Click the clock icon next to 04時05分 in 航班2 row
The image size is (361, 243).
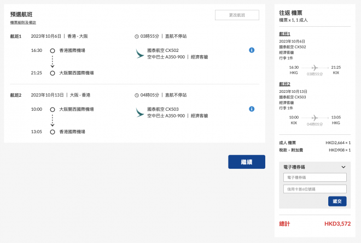(137, 95)
